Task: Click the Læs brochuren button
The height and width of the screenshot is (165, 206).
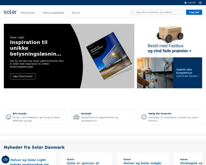Action: (x=23, y=76)
